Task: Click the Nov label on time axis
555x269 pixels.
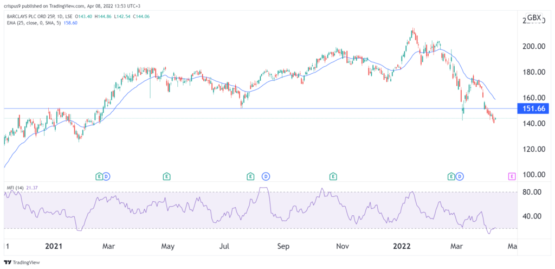Action: click(x=343, y=246)
